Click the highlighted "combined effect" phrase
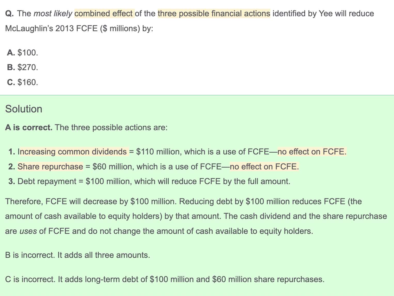394x296 pixels. click(104, 13)
